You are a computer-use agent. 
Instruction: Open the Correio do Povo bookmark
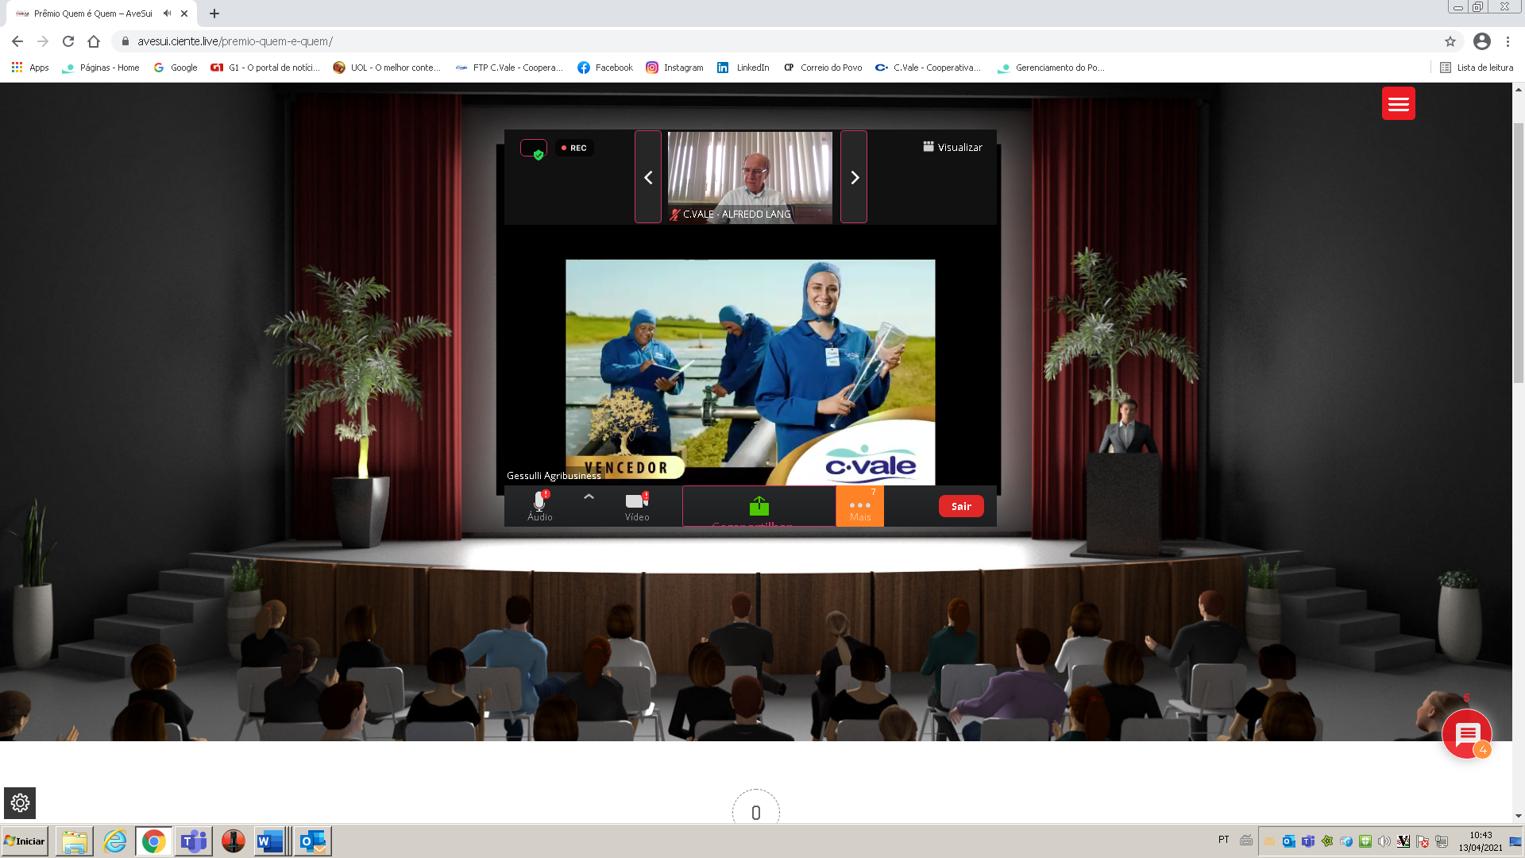(x=823, y=68)
